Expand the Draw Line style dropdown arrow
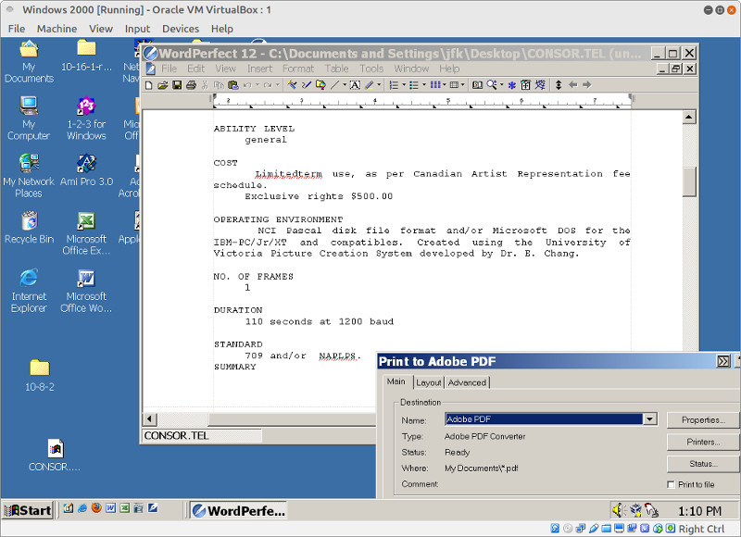This screenshot has height=537, width=741. 344,85
